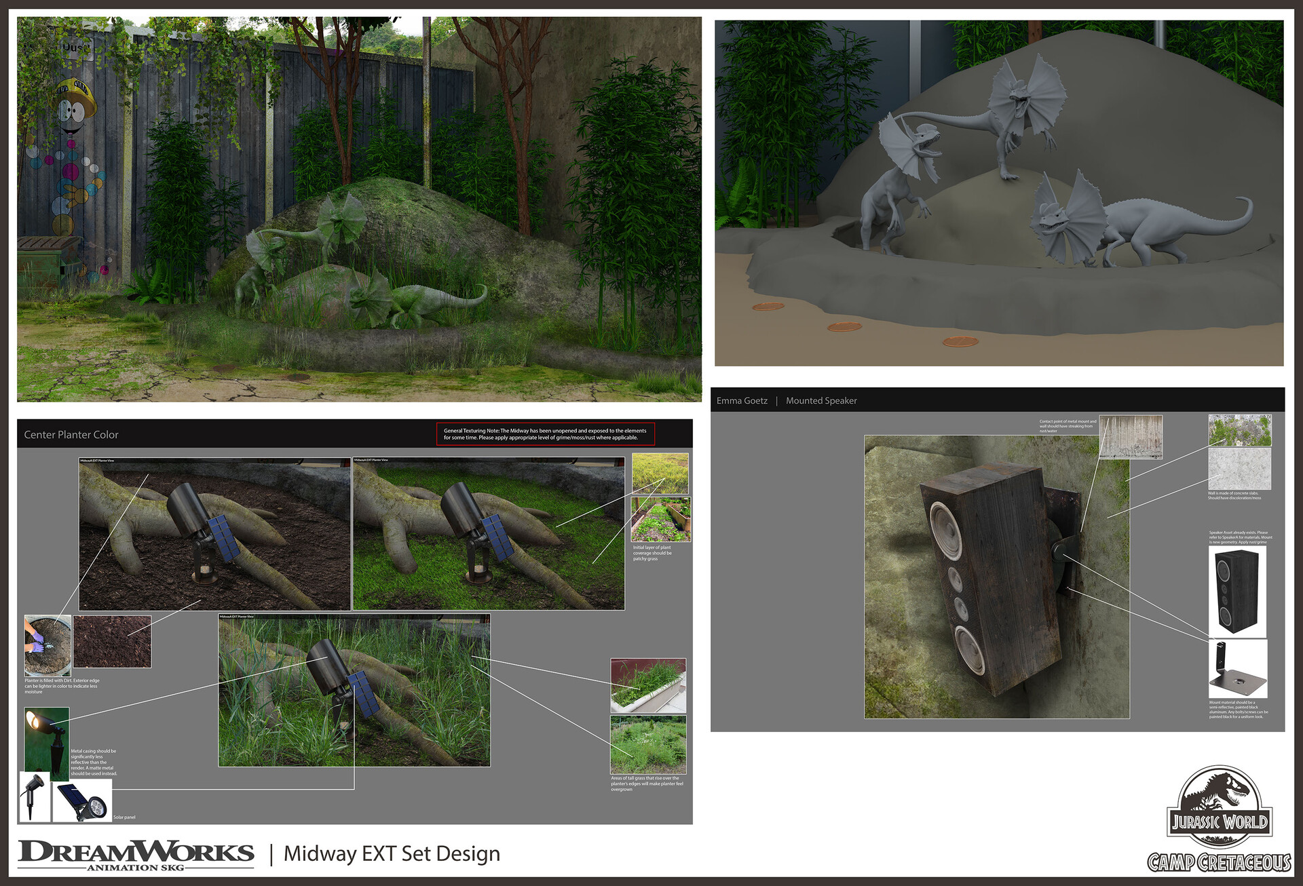Click the DreamWorks Animation SKG logo

click(136, 855)
